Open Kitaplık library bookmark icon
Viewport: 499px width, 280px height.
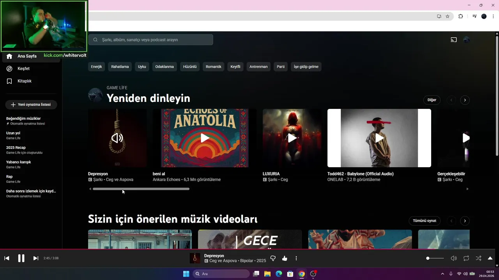(9, 81)
